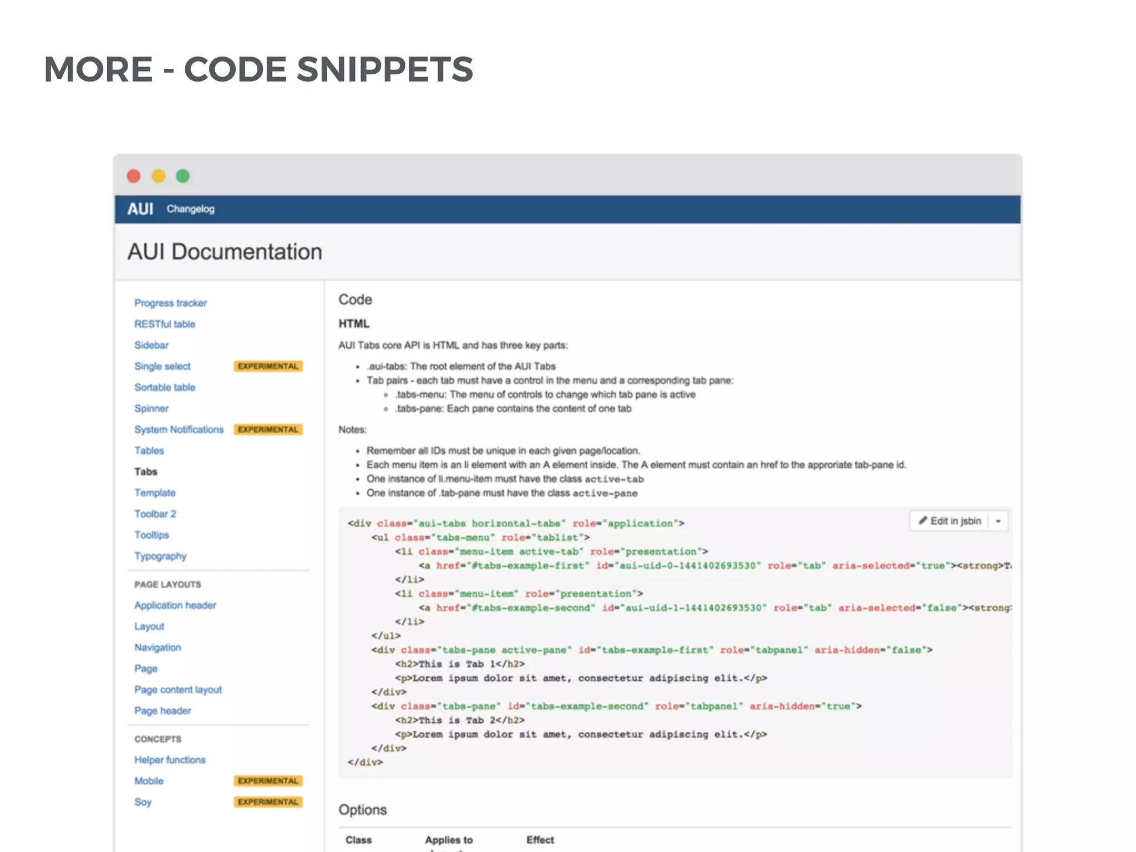Viewport: 1136px width, 852px height.
Task: Open Page content layout link
Action: (178, 689)
